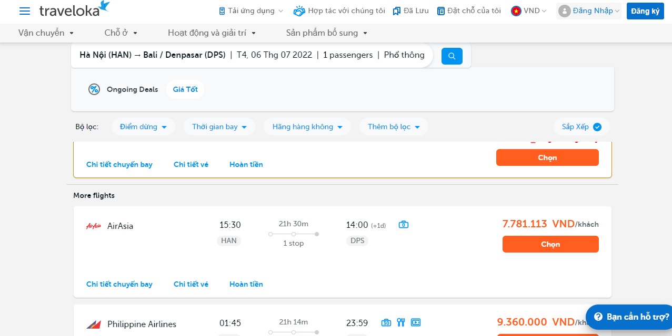Open AirAsia Chi tiết chuyến bay link
The width and height of the screenshot is (672, 336).
119,284
